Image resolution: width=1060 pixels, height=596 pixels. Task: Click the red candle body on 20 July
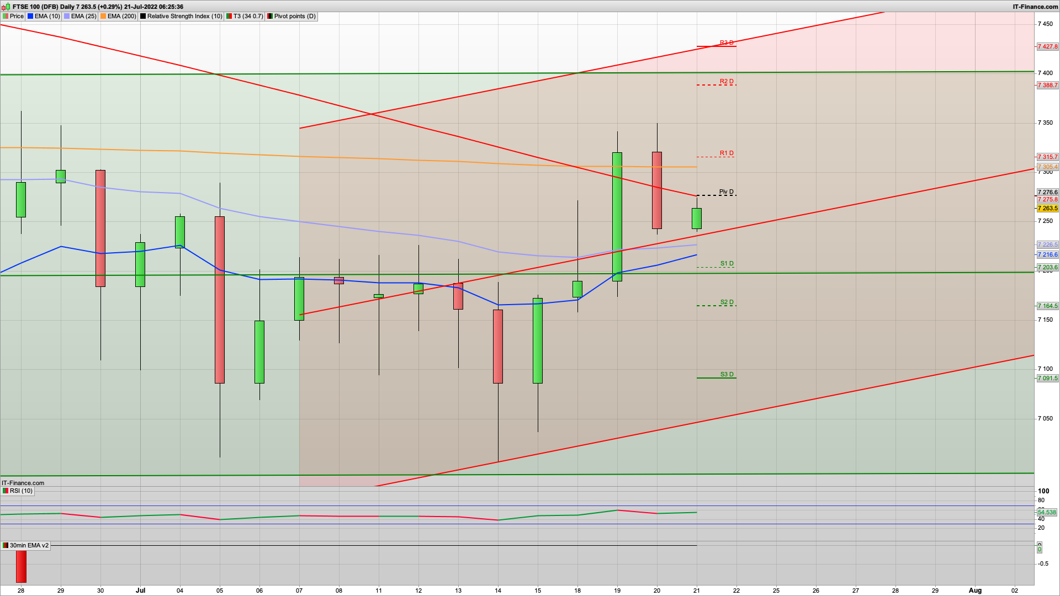[657, 190]
